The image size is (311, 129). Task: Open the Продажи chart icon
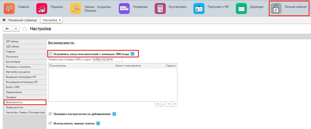[42, 8]
